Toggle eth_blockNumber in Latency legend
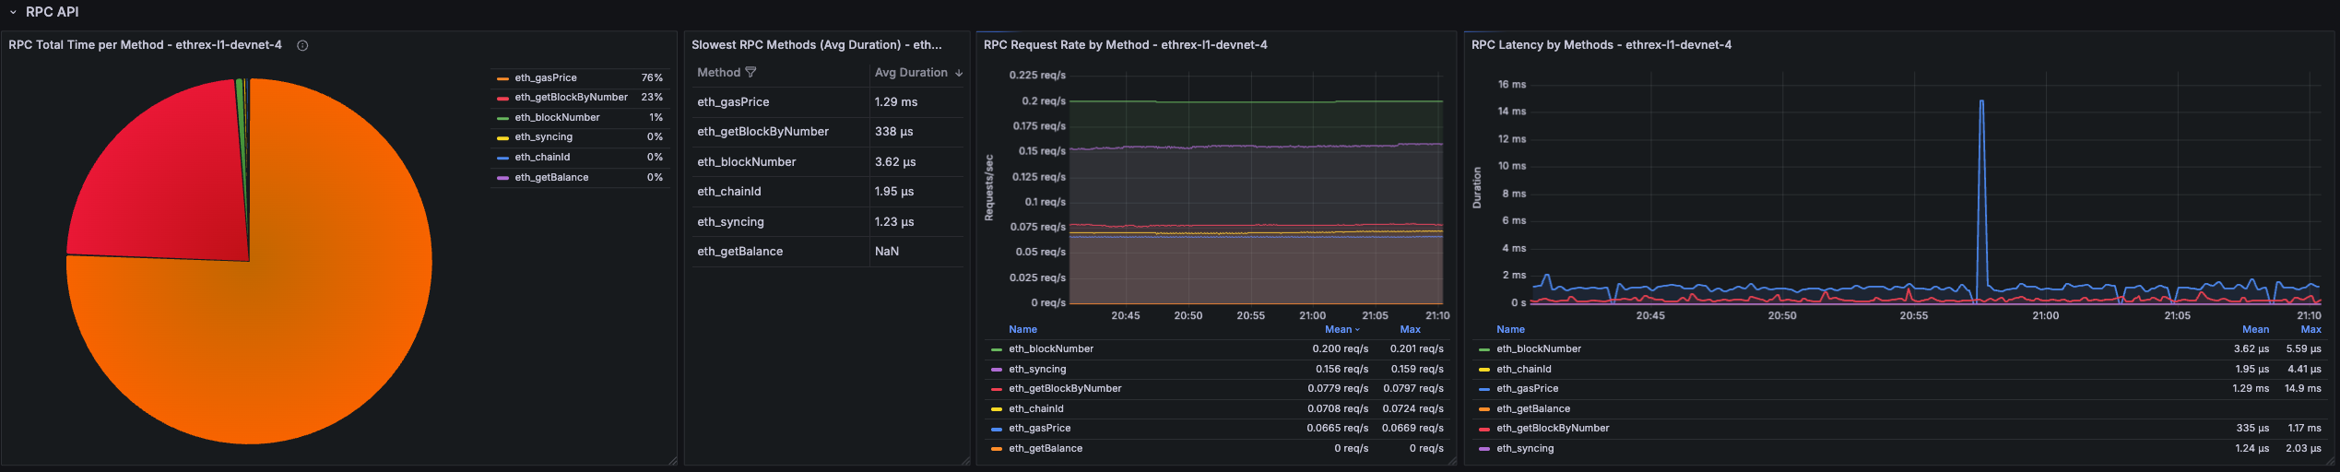Image resolution: width=2340 pixels, height=472 pixels. point(1539,348)
